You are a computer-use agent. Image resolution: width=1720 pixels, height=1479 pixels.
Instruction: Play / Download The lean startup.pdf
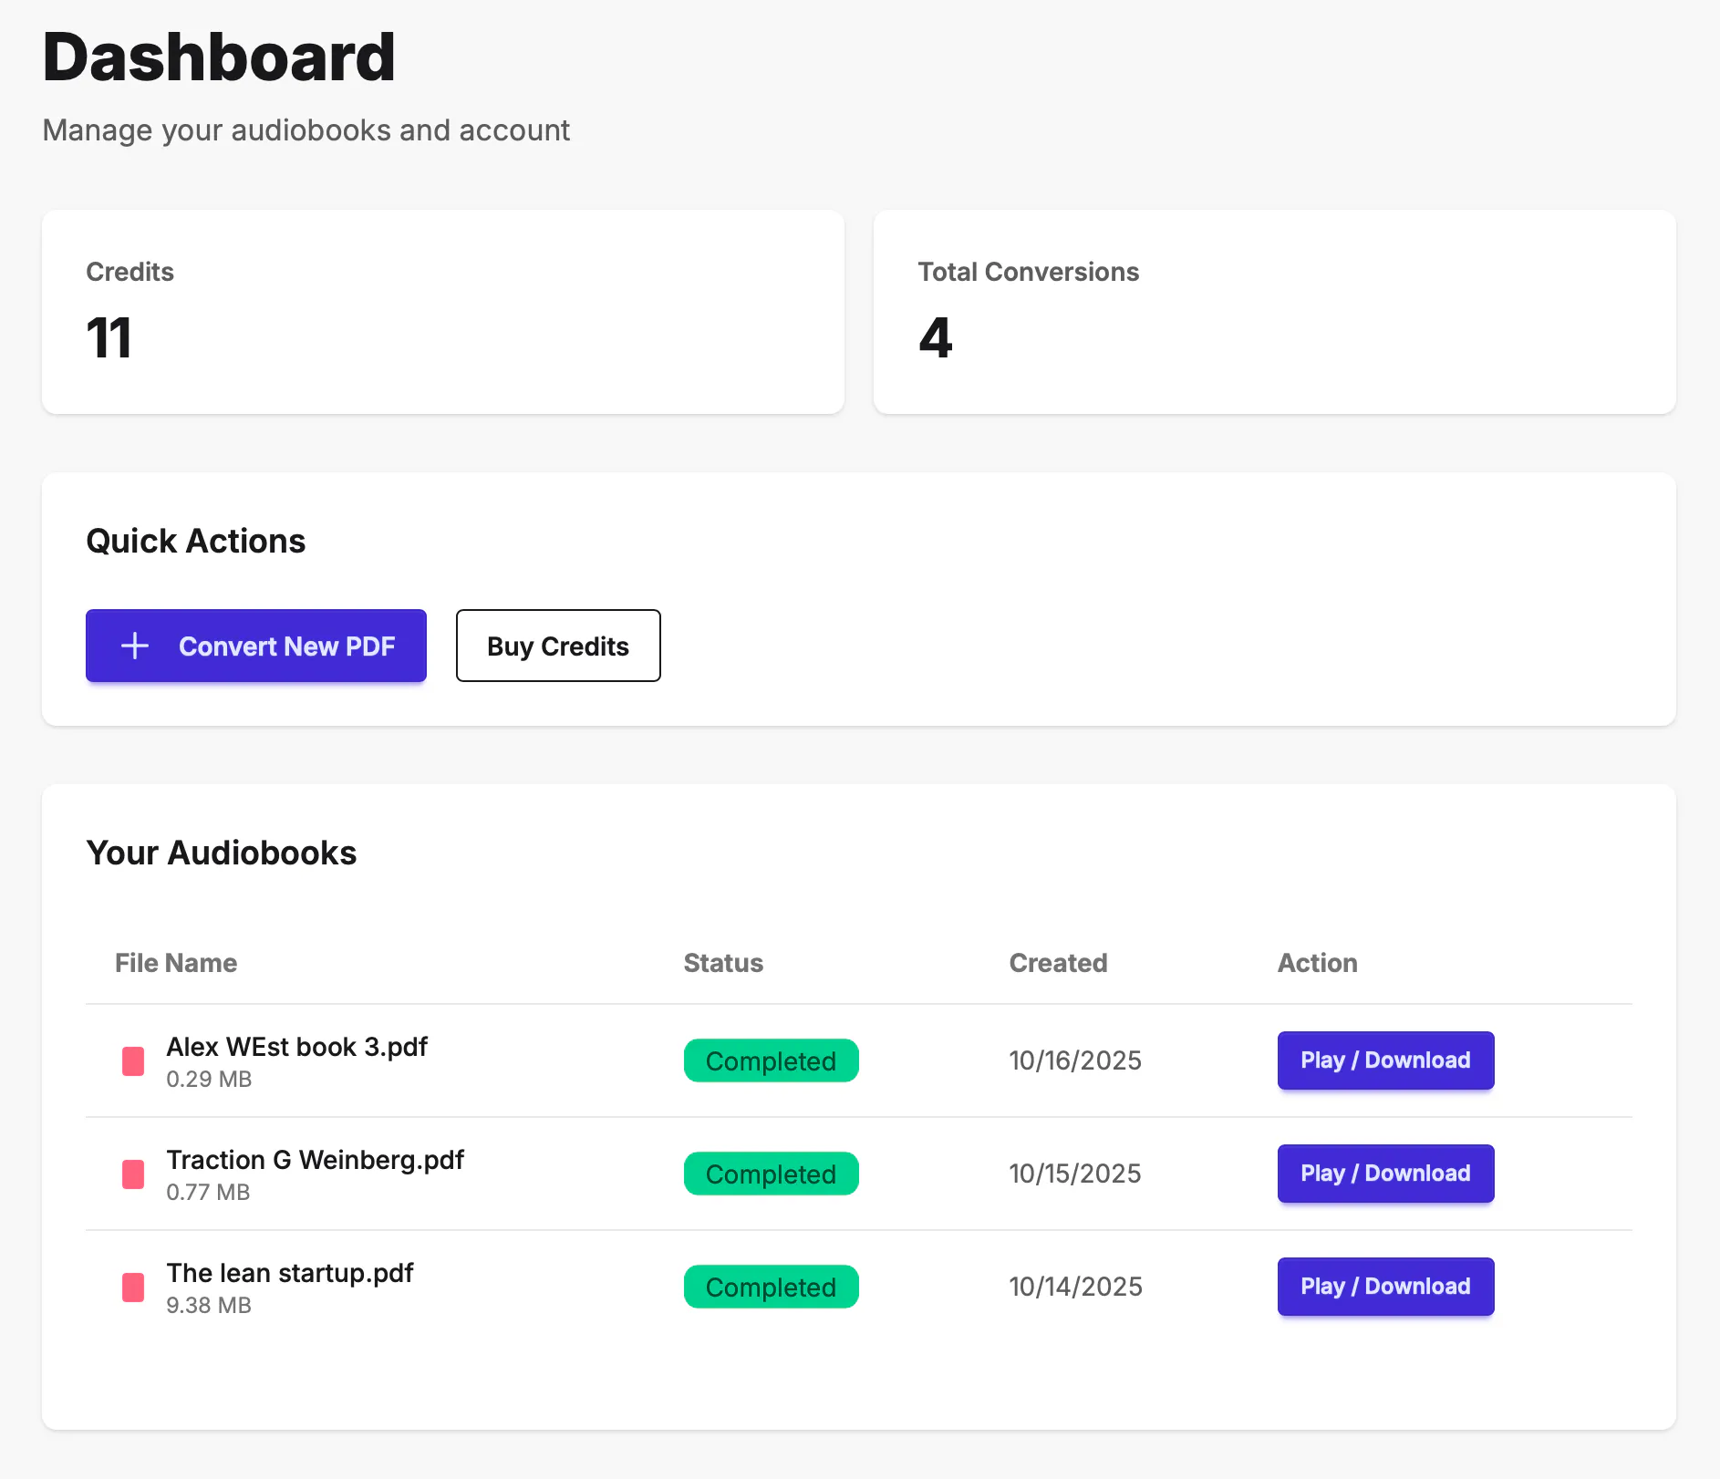1385,1287
